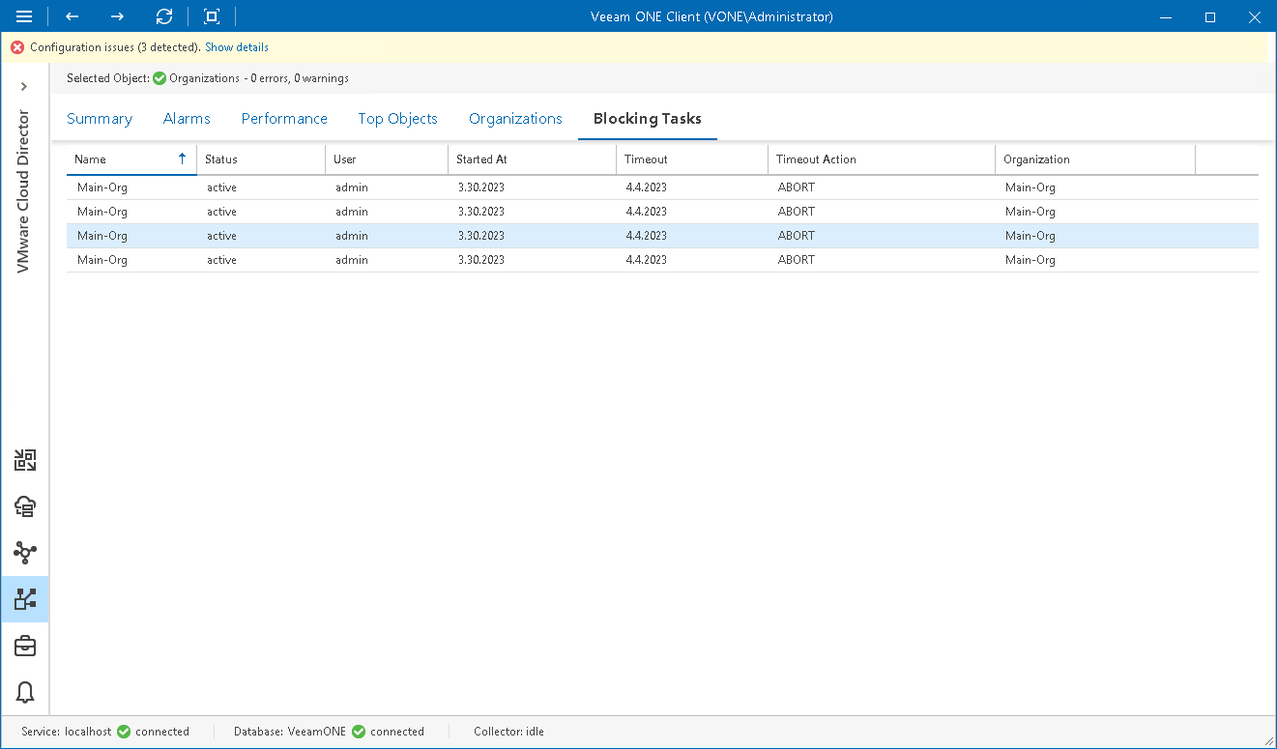Open the notification bell icon
The height and width of the screenshot is (749, 1277).
pyautogui.click(x=25, y=693)
